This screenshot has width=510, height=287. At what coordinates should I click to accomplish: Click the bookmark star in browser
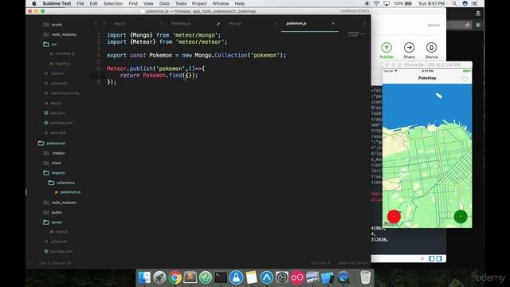point(468,25)
